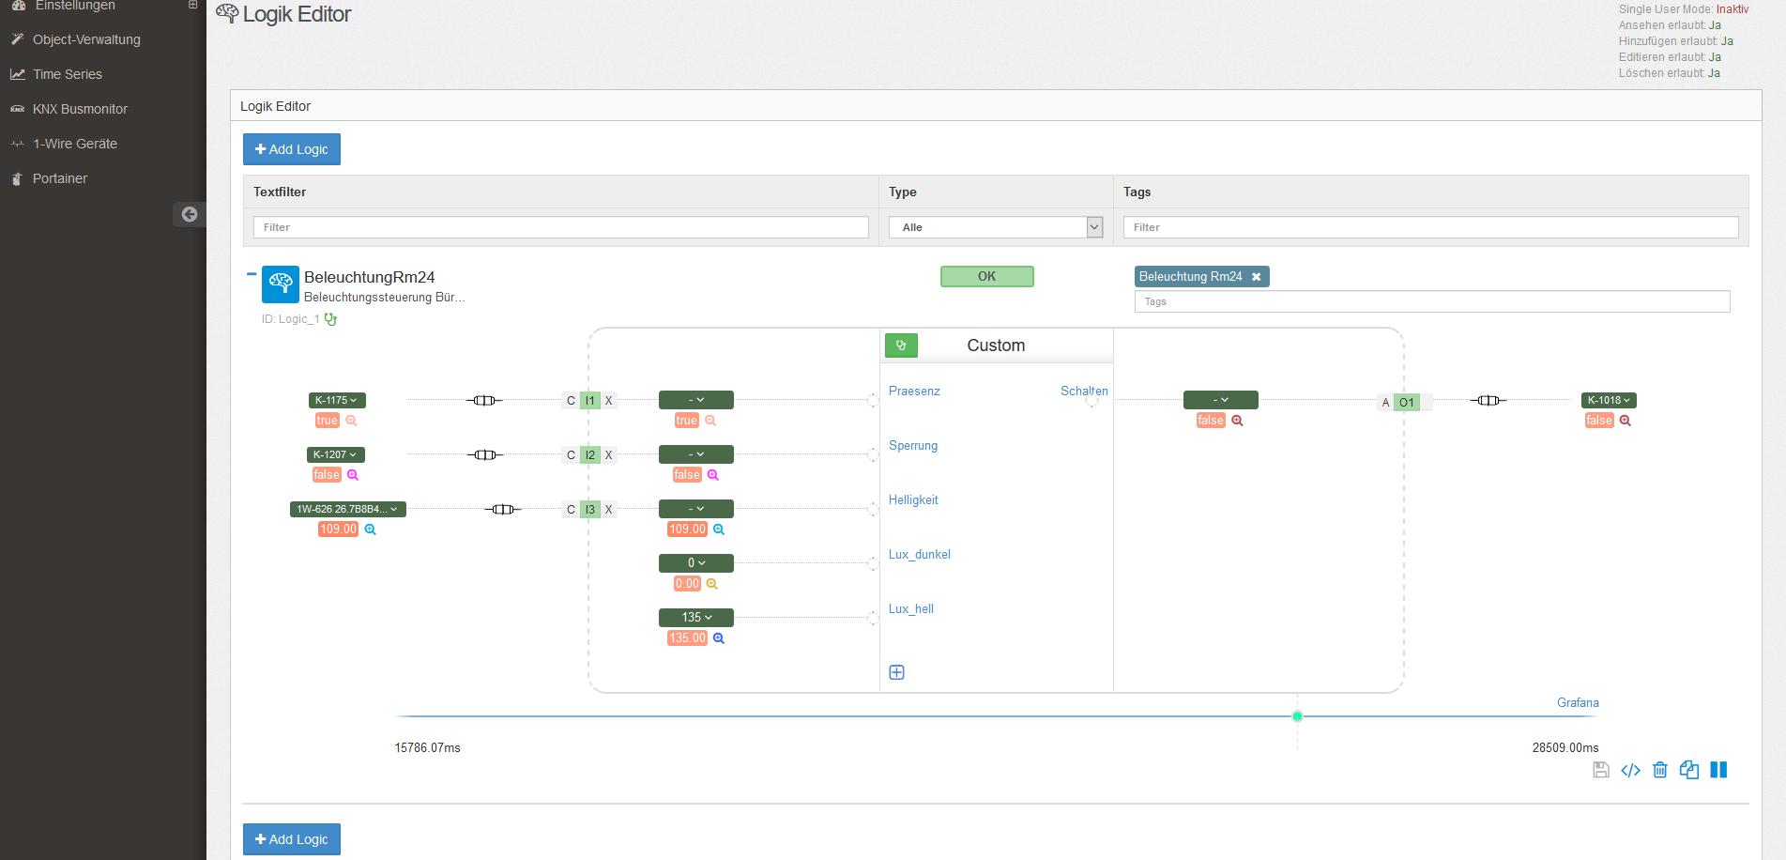Image resolution: width=1786 pixels, height=860 pixels.
Task: Duplicate the logic with the copy icon
Action: [x=1689, y=770]
